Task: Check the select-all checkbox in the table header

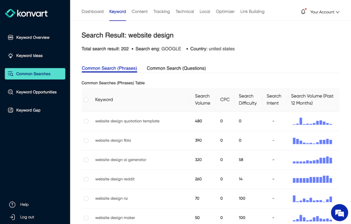Action: pos(86,99)
